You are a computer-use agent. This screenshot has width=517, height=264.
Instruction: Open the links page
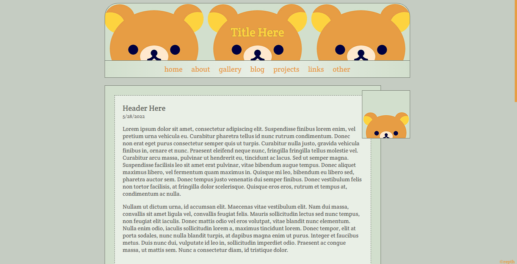tap(316, 69)
